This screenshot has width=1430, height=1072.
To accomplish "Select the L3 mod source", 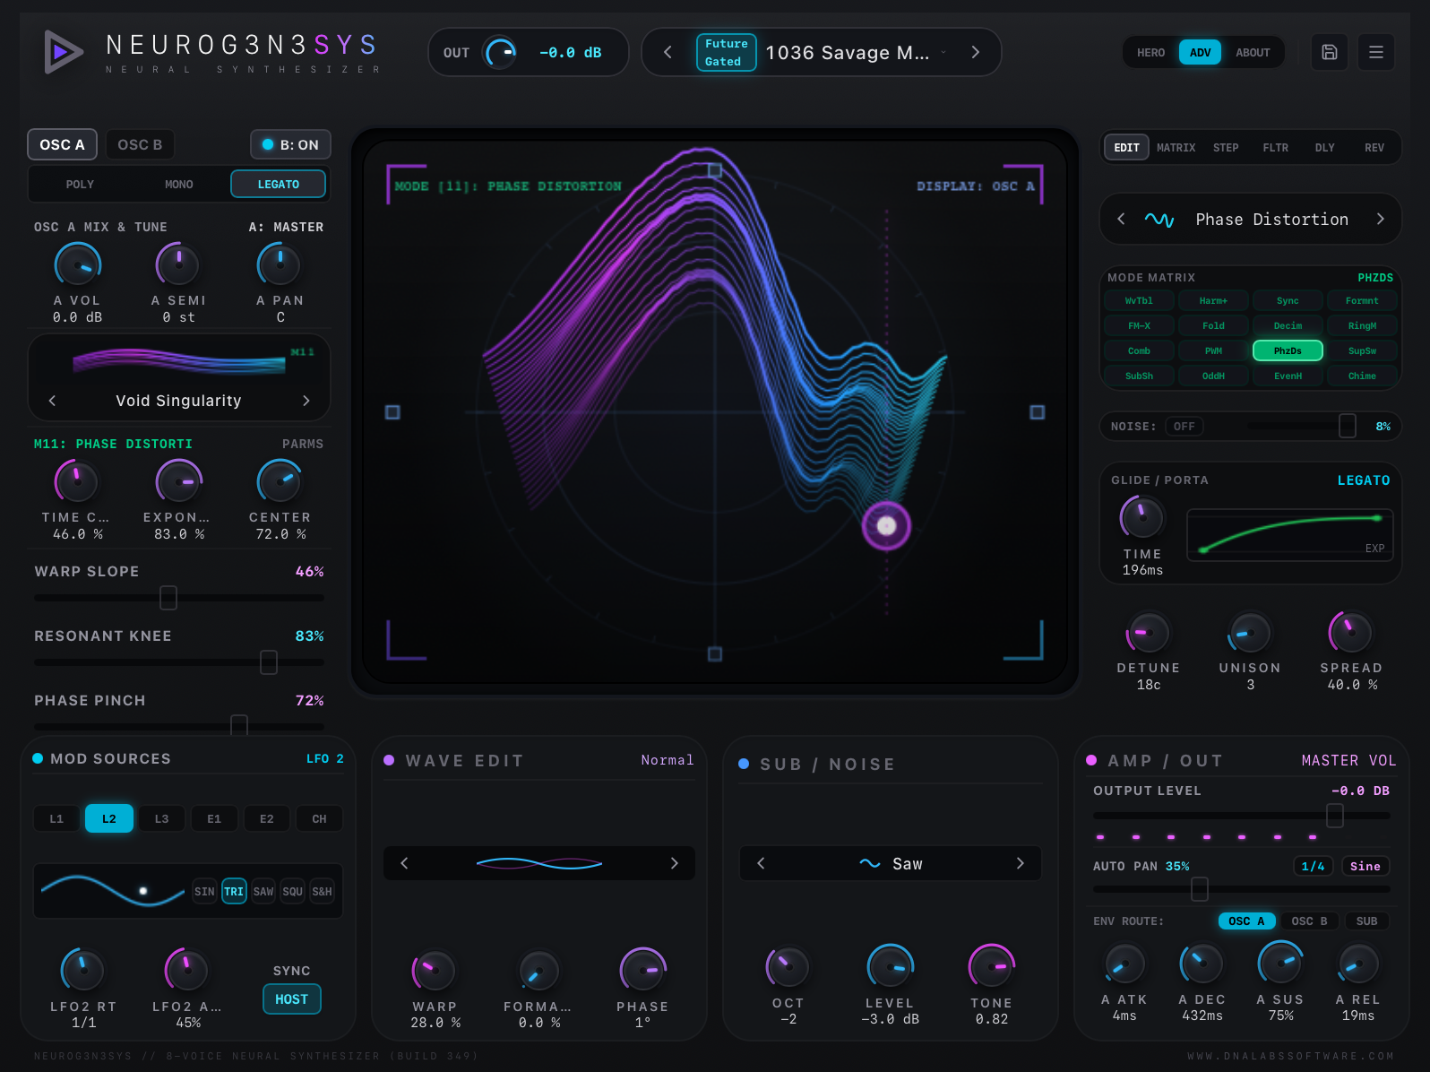I will click(161, 818).
